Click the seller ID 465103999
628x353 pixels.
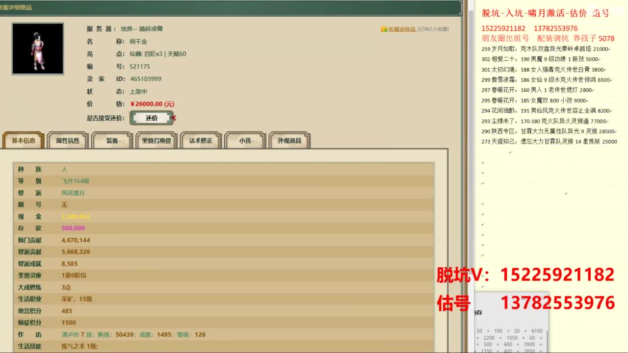coord(145,79)
